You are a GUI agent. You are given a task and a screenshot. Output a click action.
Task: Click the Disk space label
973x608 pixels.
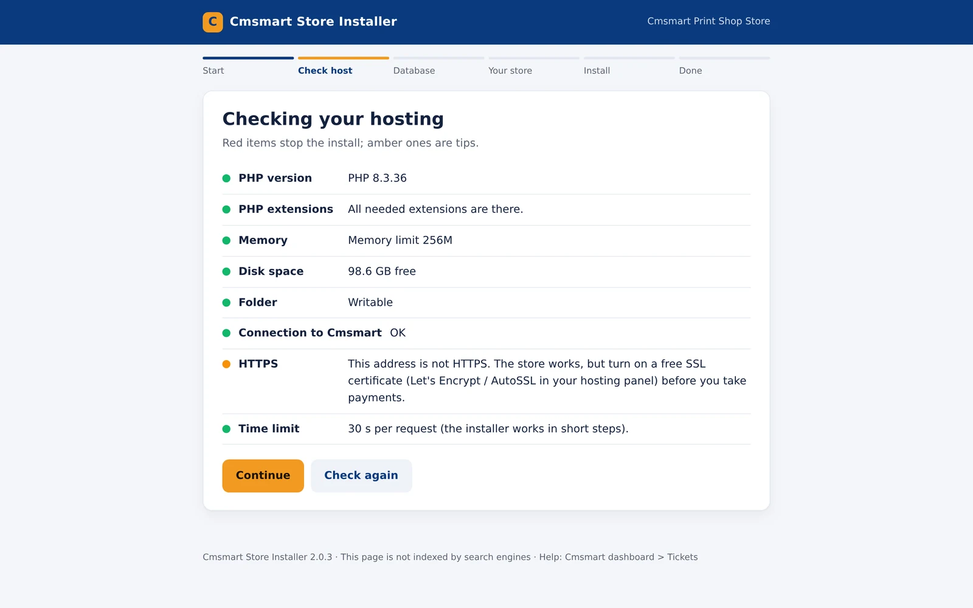pyautogui.click(x=271, y=271)
